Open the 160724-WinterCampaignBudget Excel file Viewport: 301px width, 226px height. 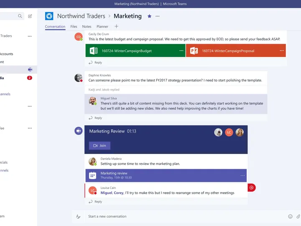point(135,51)
